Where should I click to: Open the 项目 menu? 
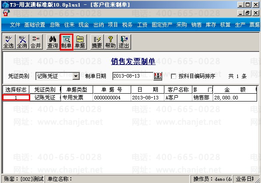(x=113, y=25)
